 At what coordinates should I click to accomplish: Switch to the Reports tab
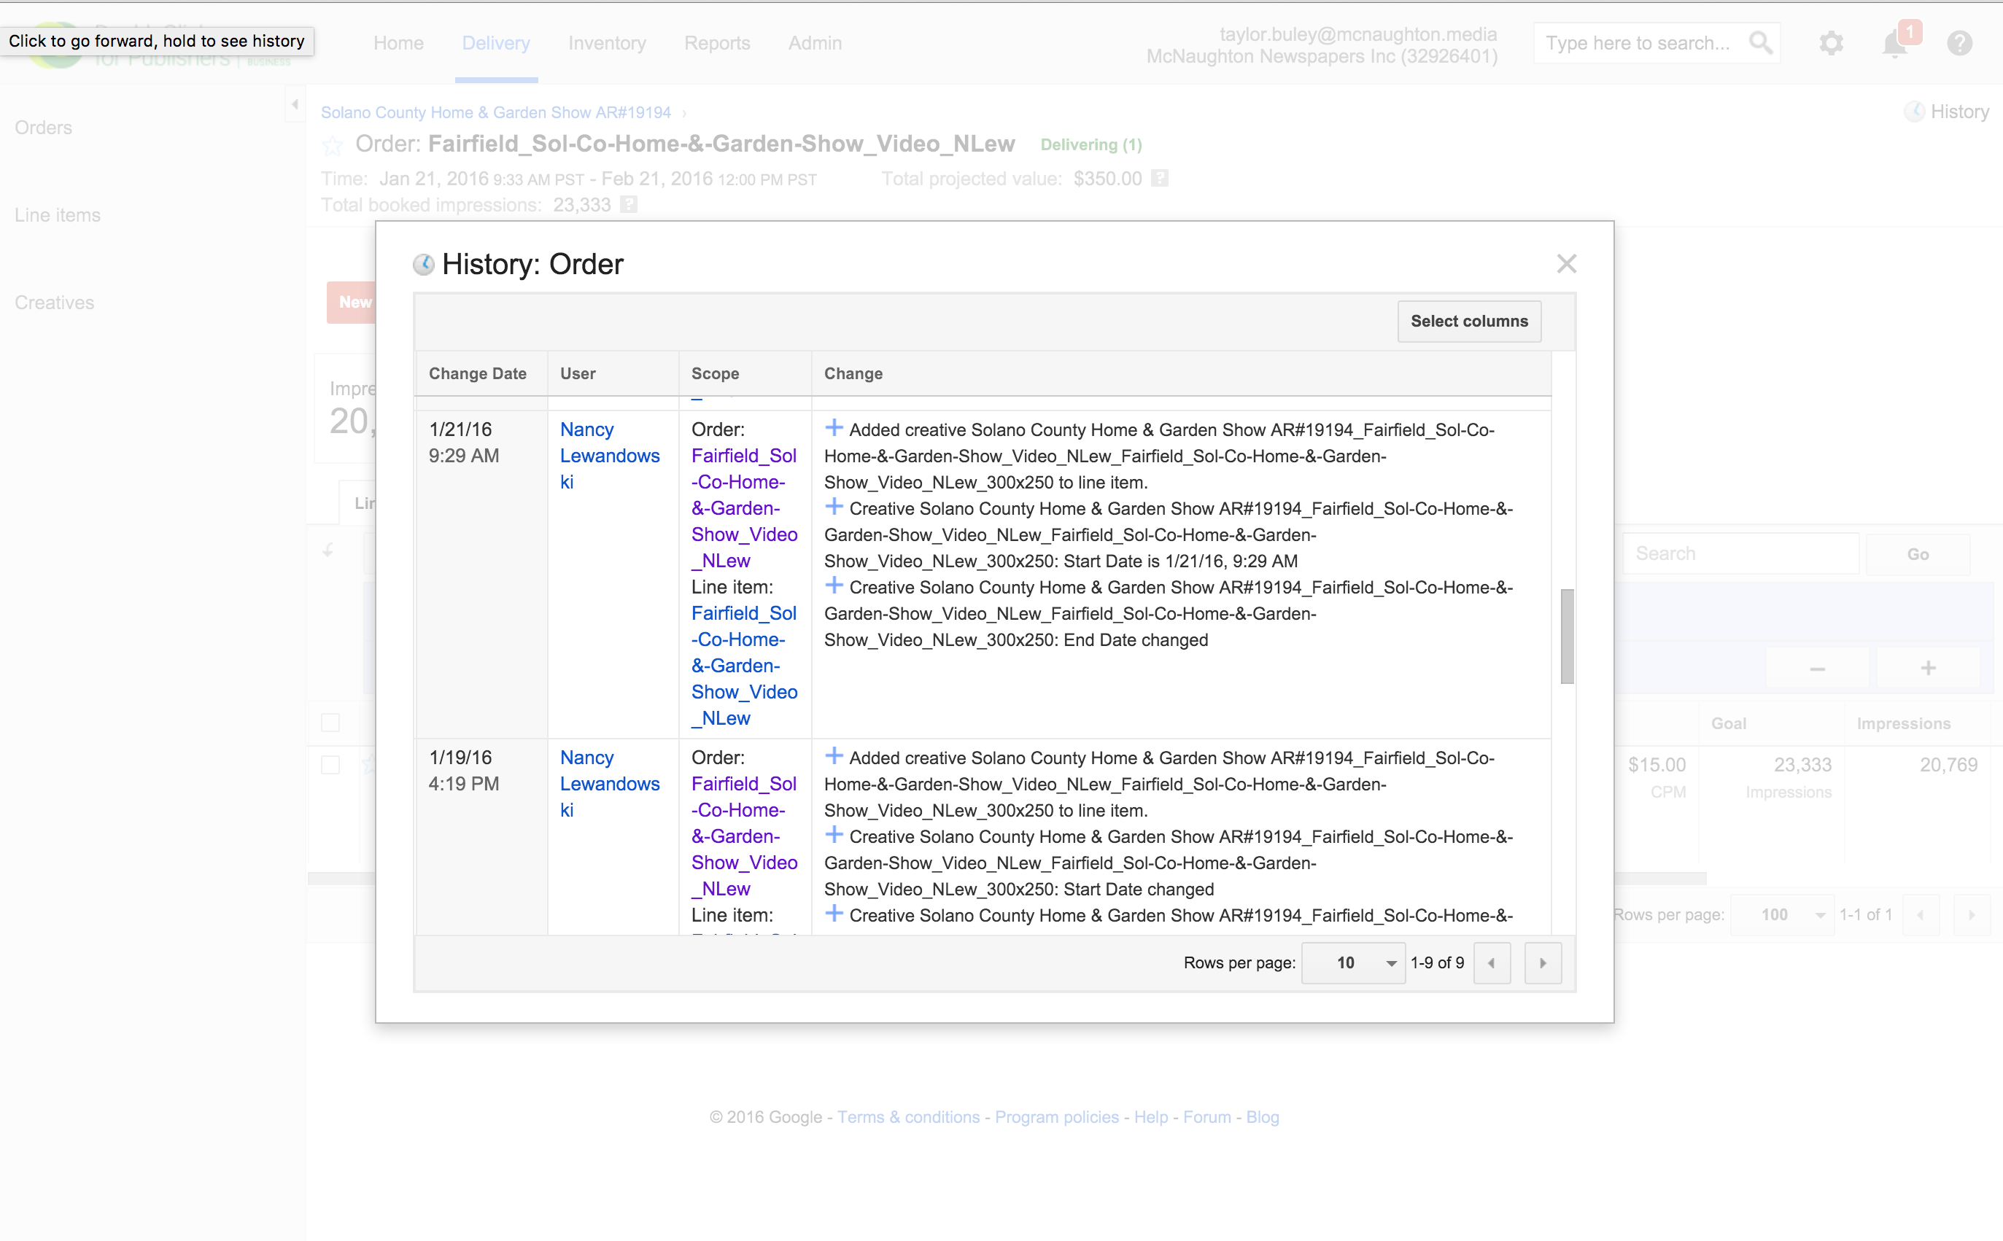(716, 43)
